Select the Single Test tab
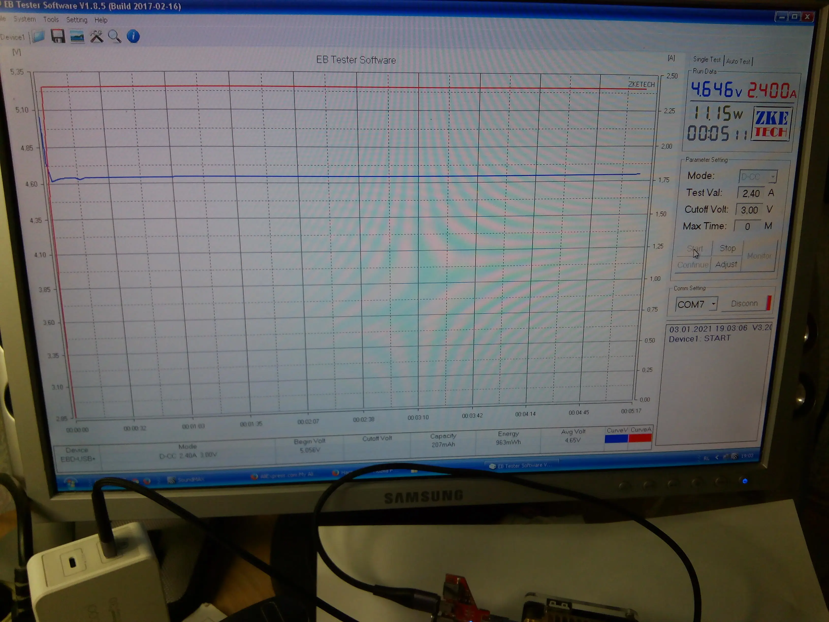829x622 pixels. tap(706, 60)
